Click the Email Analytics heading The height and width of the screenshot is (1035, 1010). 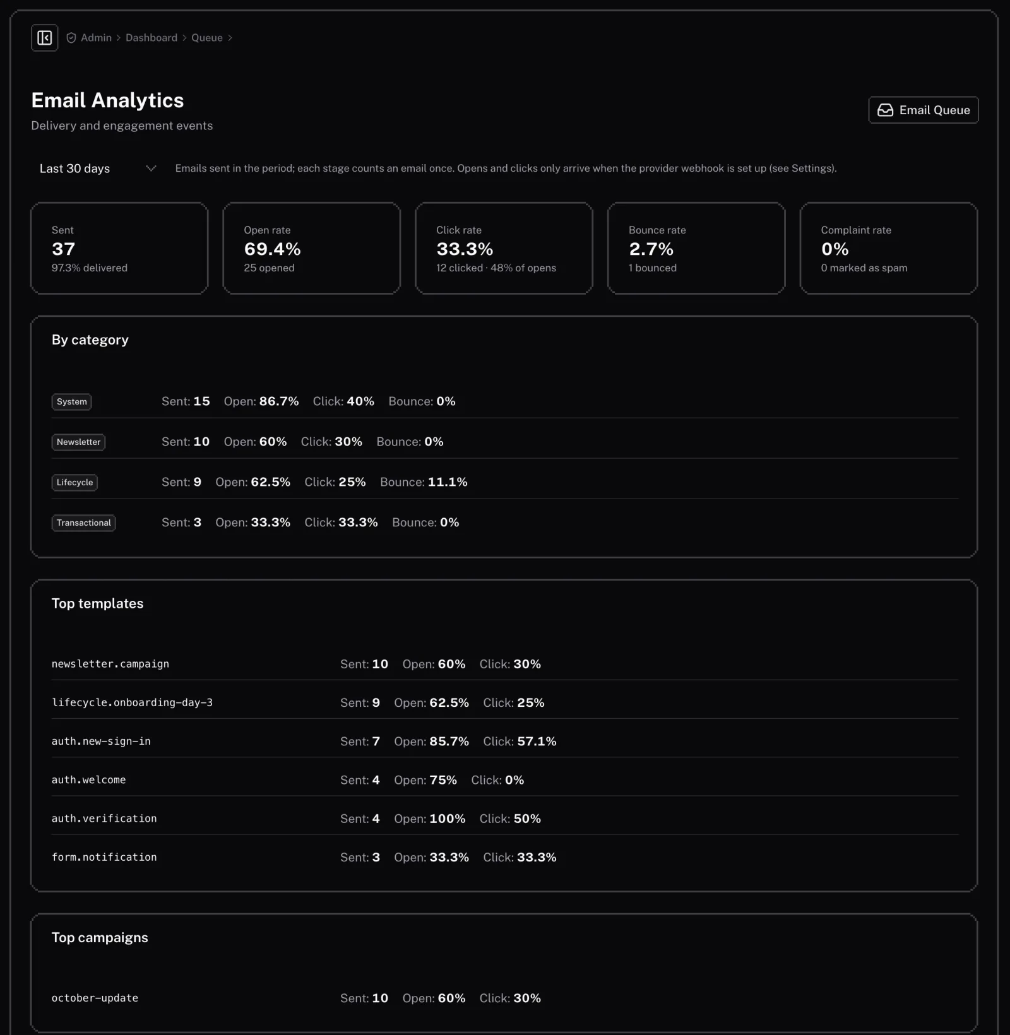(x=107, y=100)
